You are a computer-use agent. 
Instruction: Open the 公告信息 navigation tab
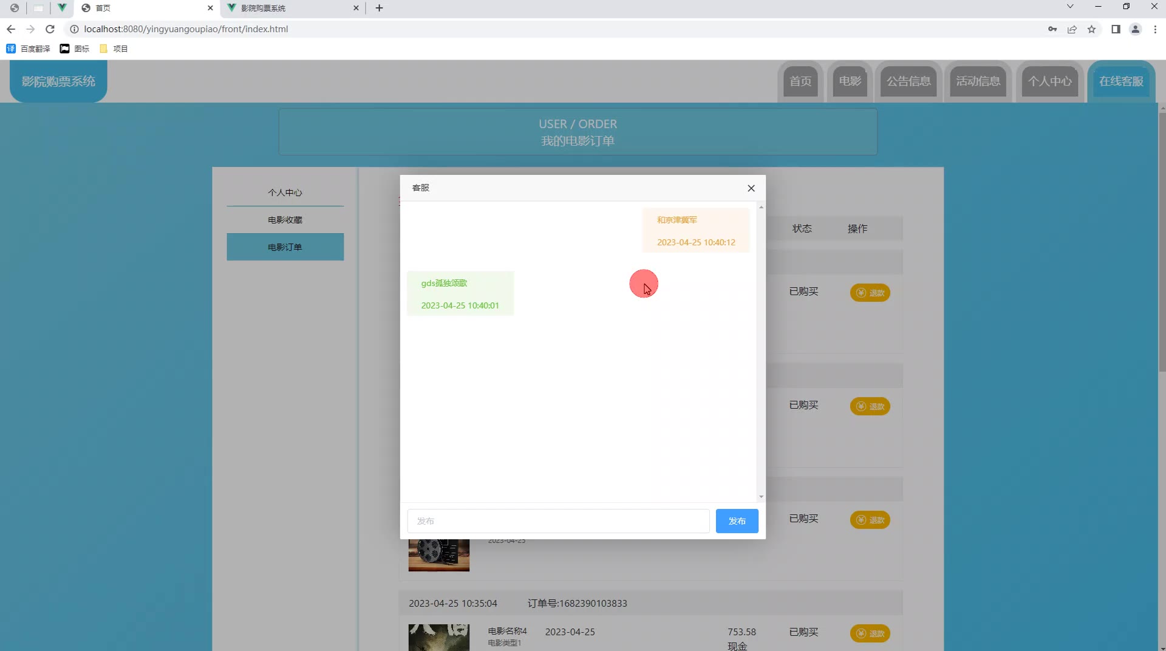coord(909,81)
